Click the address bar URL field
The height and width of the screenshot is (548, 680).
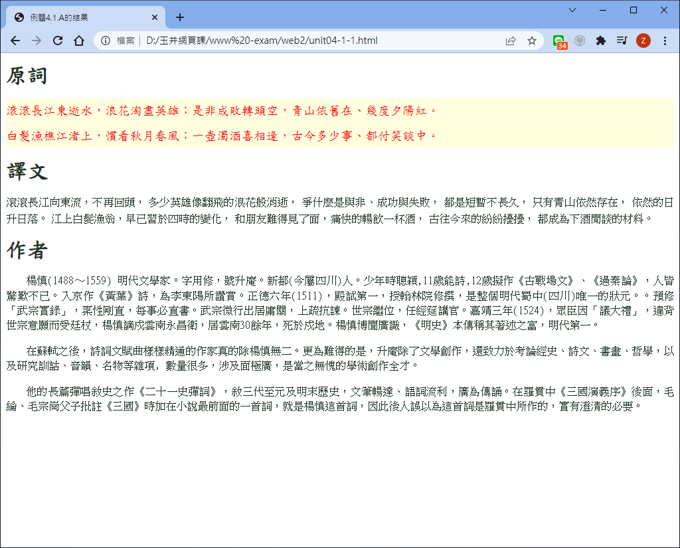click(x=299, y=41)
